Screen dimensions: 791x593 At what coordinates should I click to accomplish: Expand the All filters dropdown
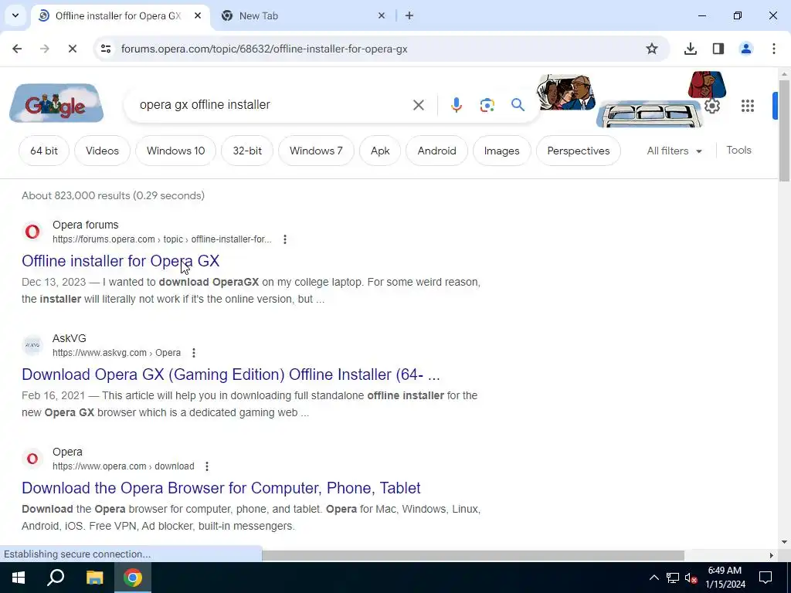[674, 151]
